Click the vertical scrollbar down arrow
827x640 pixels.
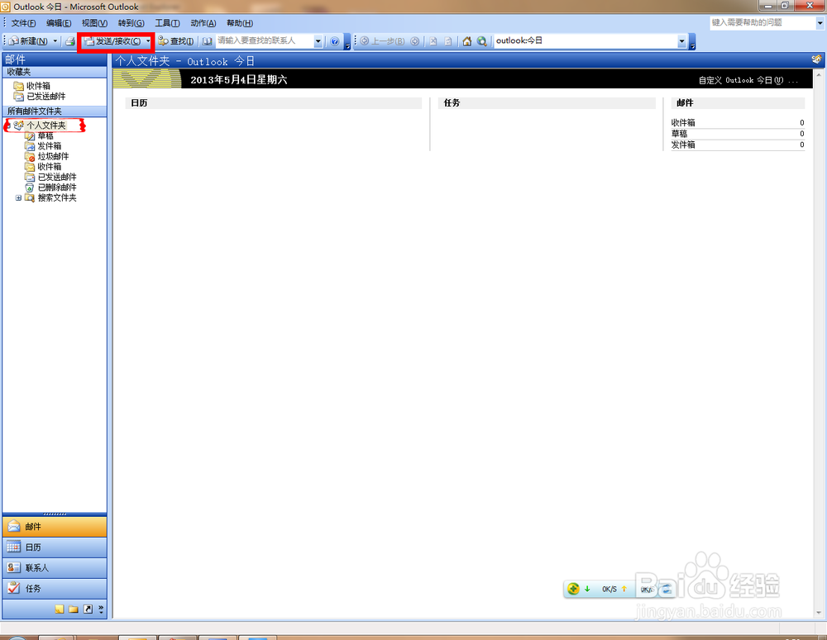point(819,613)
